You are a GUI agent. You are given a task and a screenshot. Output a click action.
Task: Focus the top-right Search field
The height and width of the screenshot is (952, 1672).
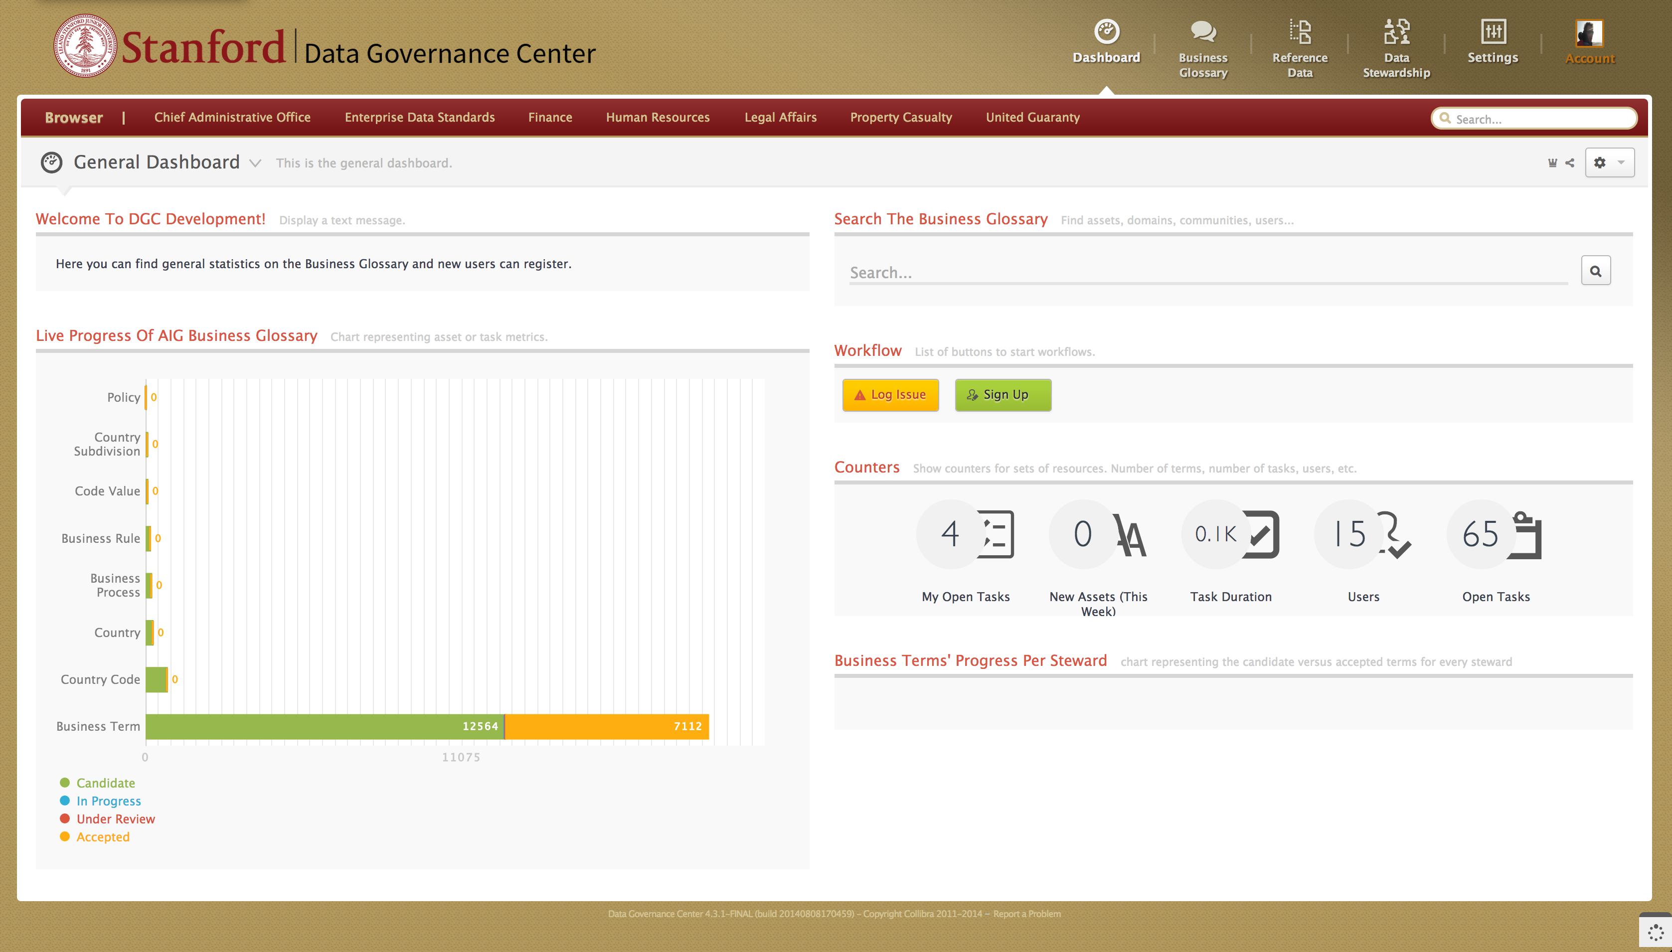1533,118
